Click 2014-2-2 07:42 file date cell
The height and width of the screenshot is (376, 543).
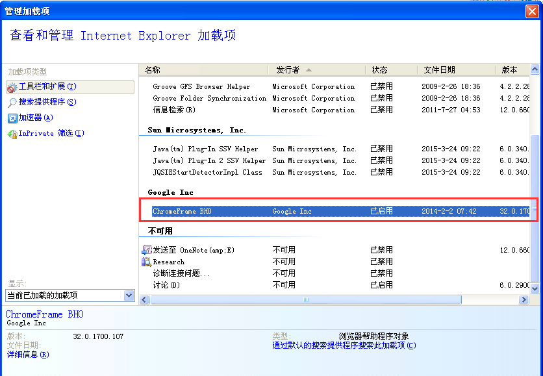pos(449,211)
